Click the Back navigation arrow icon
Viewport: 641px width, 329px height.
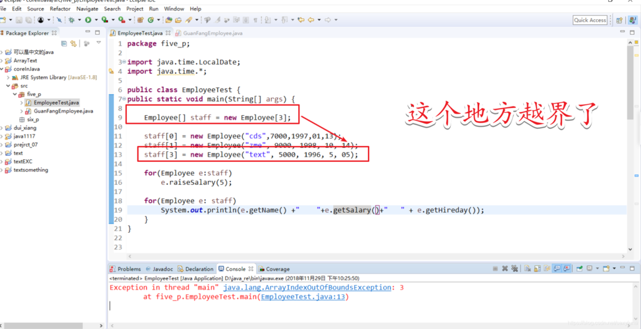(311, 20)
